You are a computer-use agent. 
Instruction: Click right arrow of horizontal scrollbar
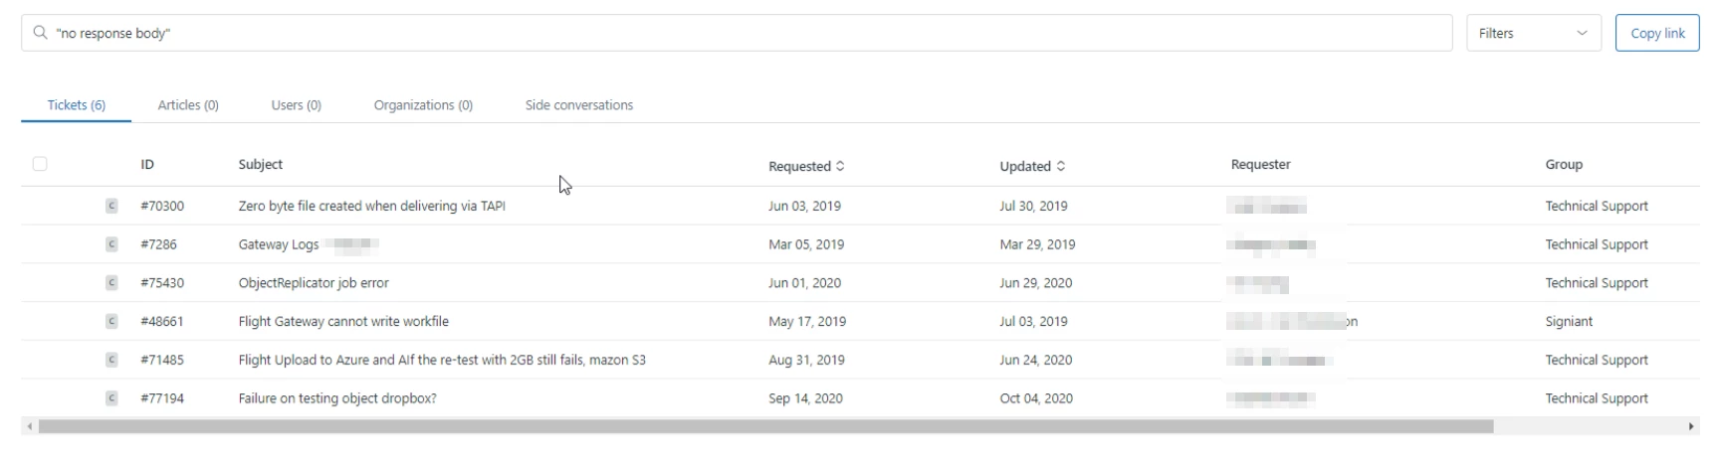(x=1691, y=426)
